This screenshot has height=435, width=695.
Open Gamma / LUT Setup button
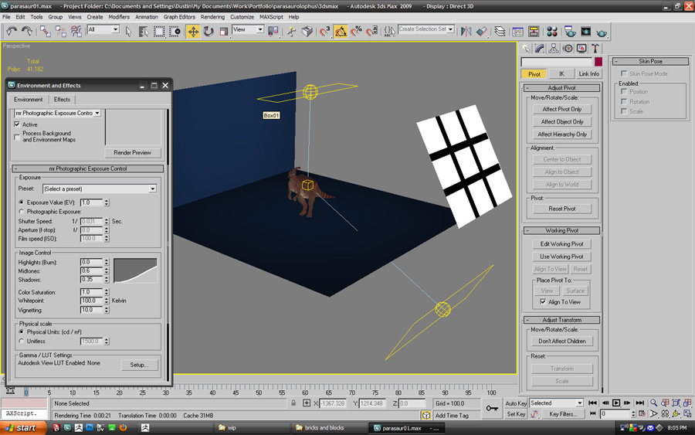(x=139, y=365)
